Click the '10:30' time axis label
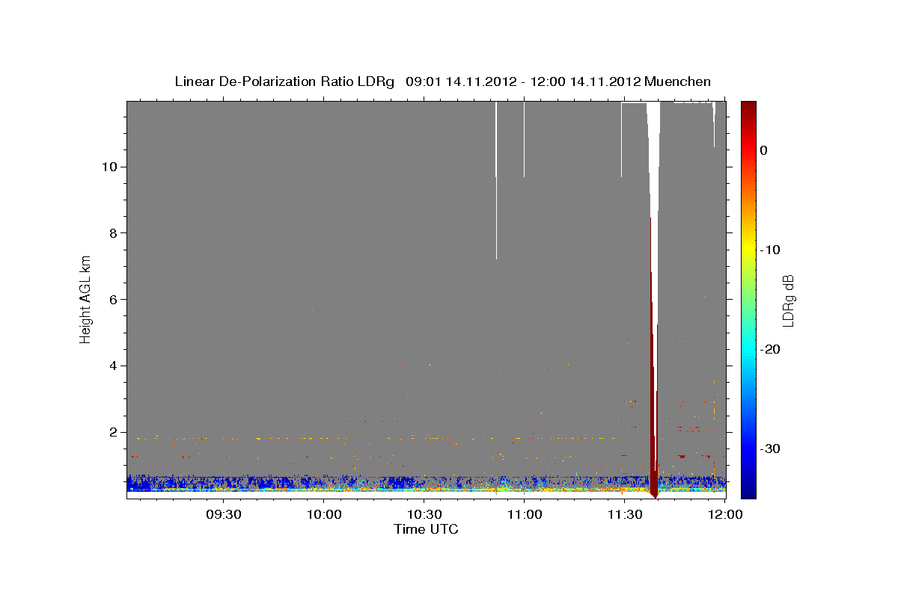The image size is (898, 598). (x=424, y=515)
